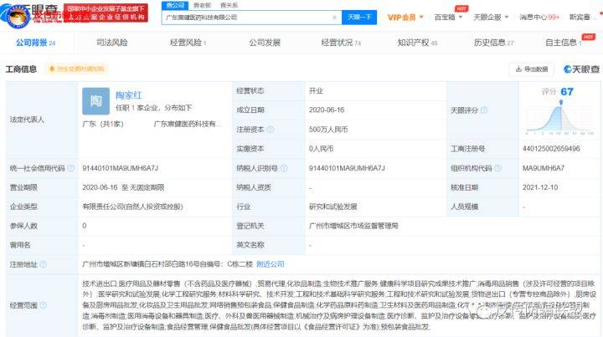Click organization code MA9UMH6A7
This screenshot has height=337, width=603.
[x=544, y=168]
